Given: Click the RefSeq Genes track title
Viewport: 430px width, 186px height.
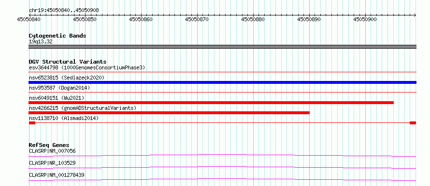Looking at the screenshot, I should pyautogui.click(x=49, y=145).
